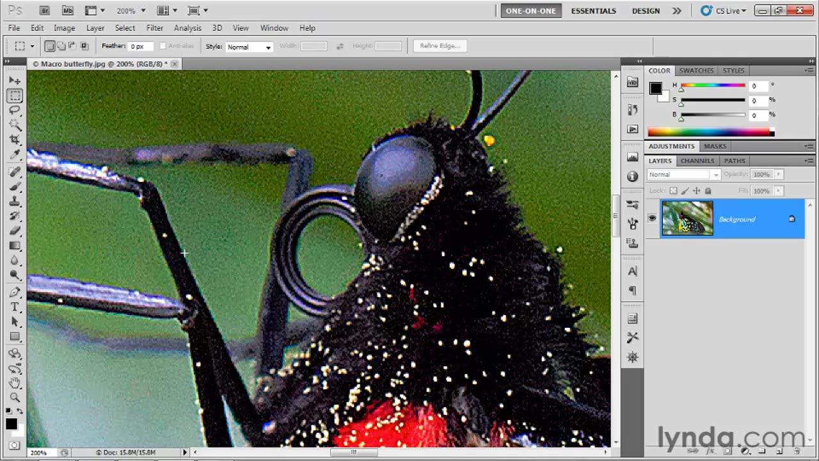Open the Analysis menu
Viewport: 819px width, 461px height.
[187, 28]
